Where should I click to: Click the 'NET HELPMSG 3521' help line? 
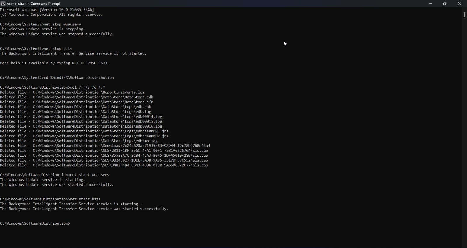[55, 63]
